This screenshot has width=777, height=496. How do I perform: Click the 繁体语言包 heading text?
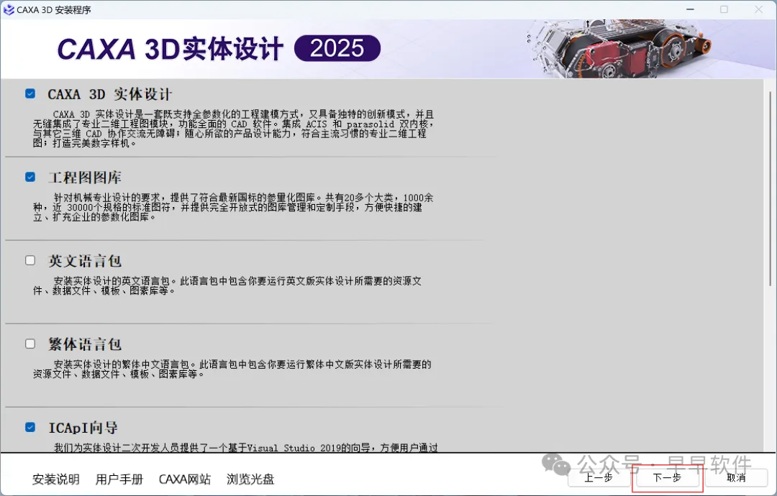(x=85, y=344)
